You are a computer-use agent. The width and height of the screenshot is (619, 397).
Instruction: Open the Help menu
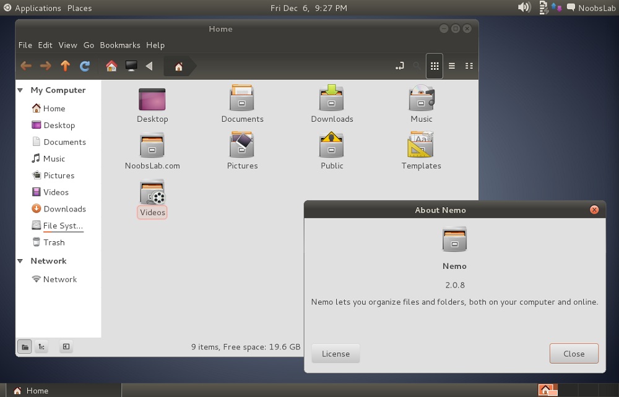(155, 45)
